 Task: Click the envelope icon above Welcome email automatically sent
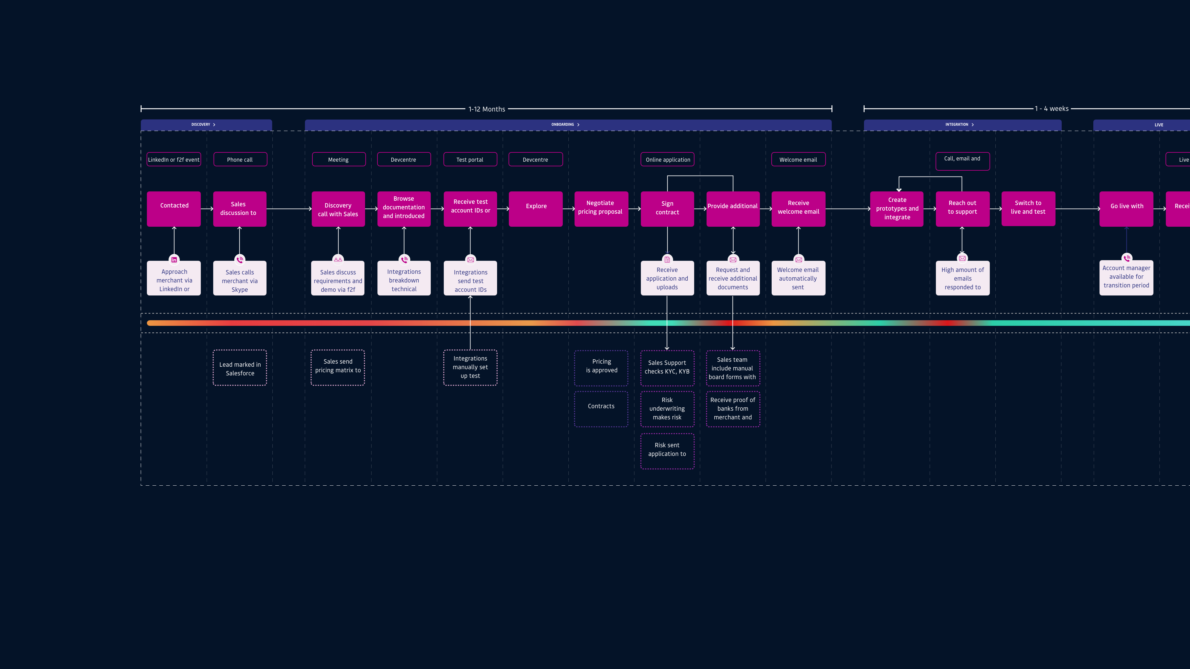click(x=799, y=260)
